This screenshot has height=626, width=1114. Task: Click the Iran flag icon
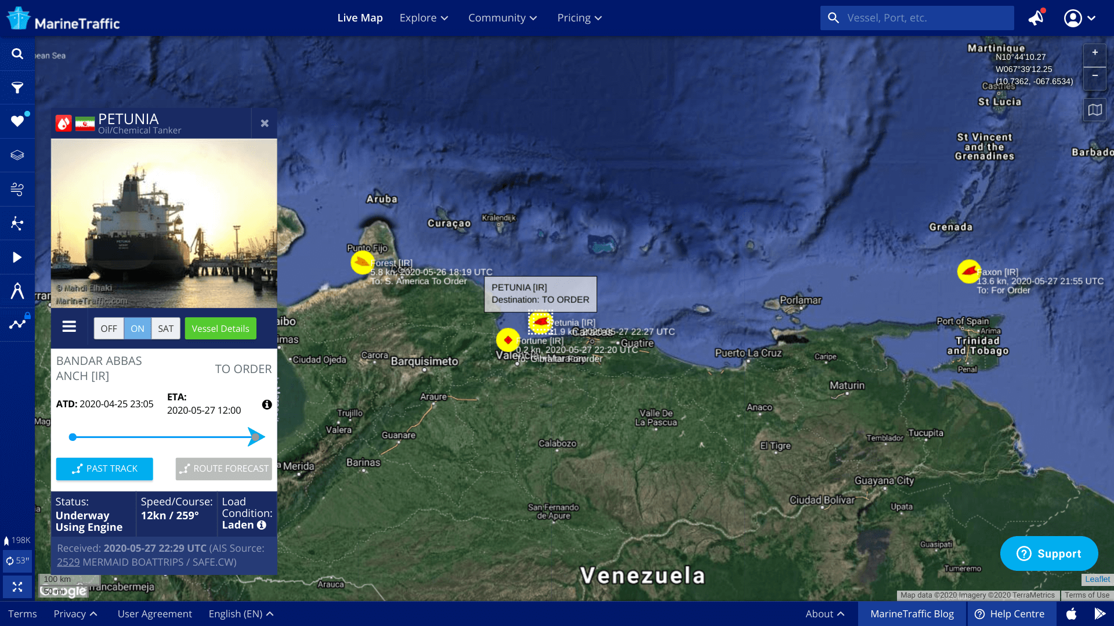coord(85,124)
